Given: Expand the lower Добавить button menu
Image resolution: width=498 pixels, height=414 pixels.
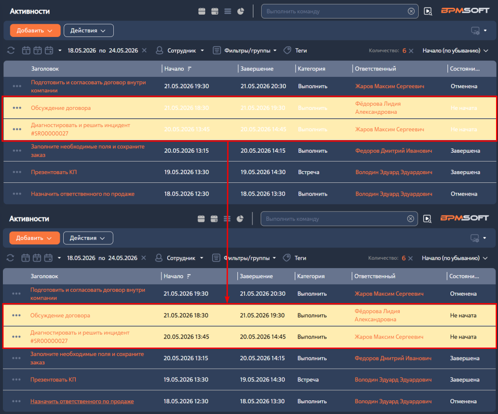Looking at the screenshot, I should click(35, 238).
